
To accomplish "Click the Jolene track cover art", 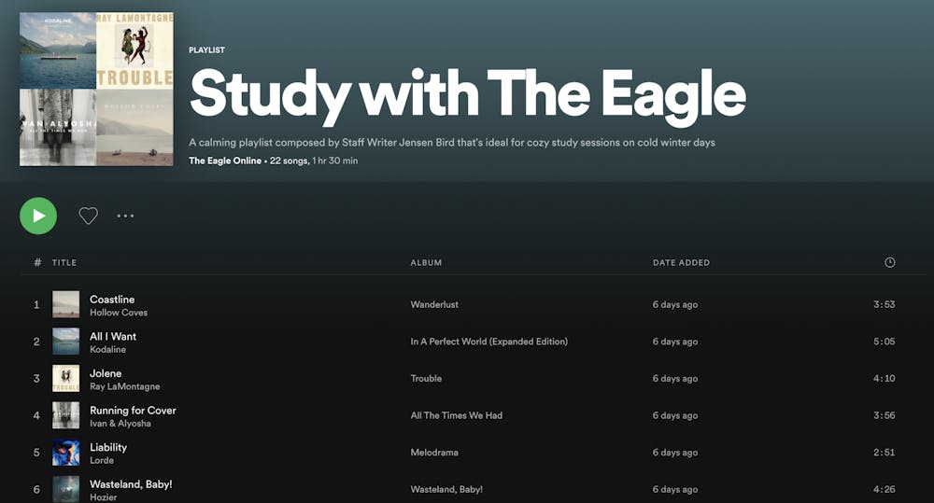I will [65, 378].
